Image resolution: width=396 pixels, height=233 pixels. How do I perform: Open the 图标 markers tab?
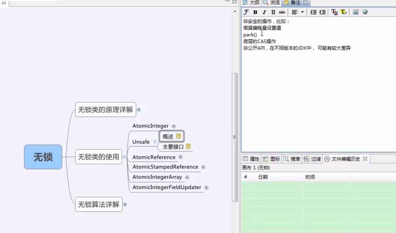(x=272, y=159)
